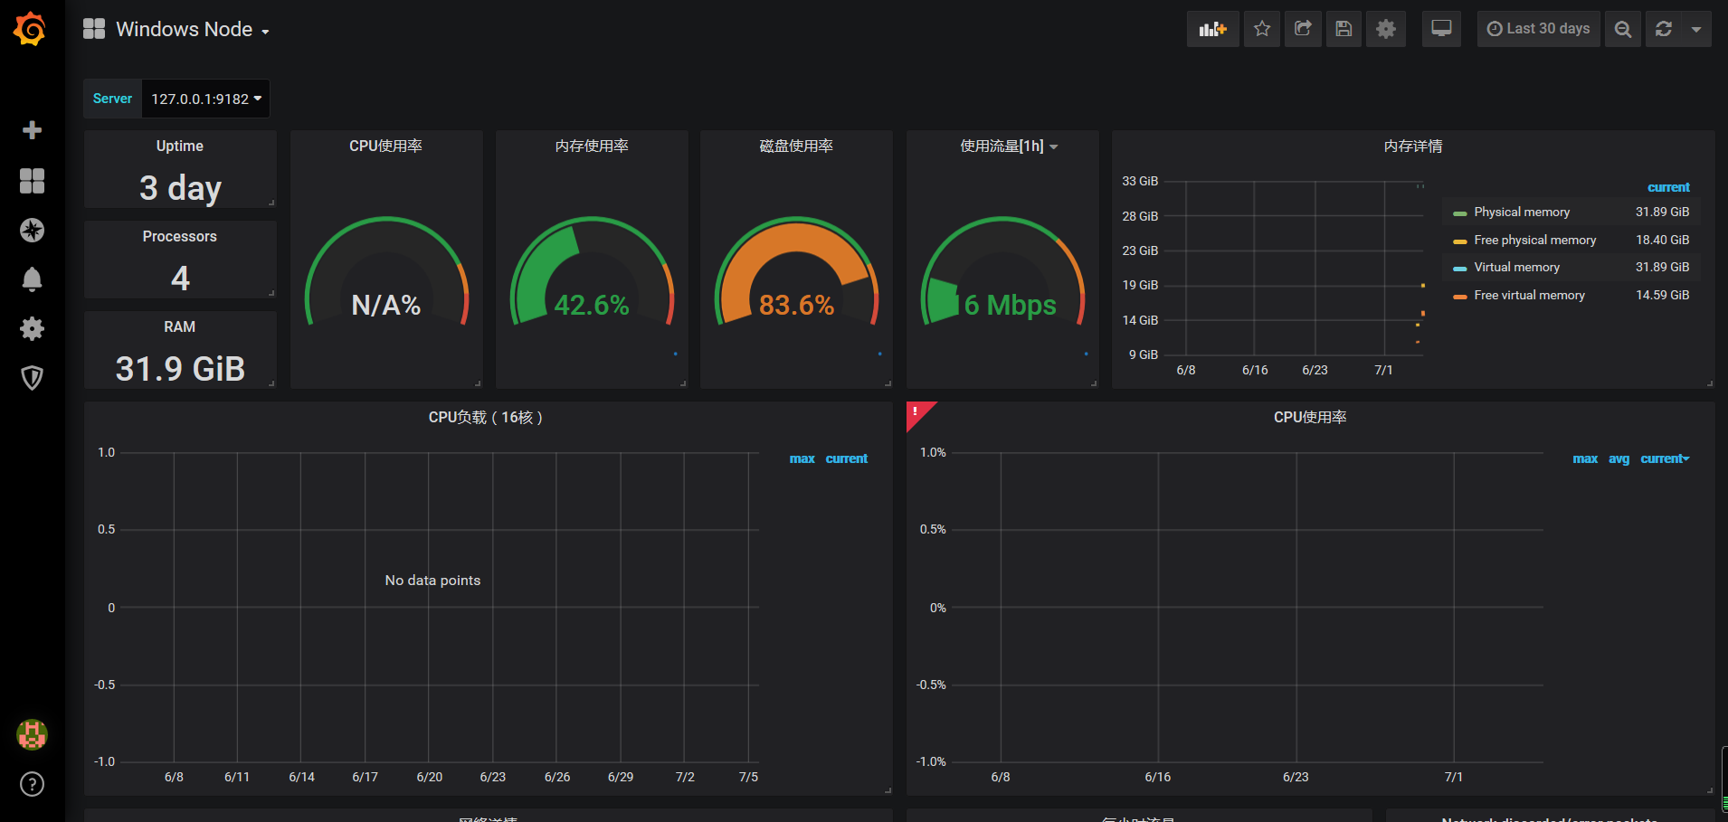Screen dimensions: 1728x822
Task: Sort the memory legend by current
Action: pos(1669,187)
